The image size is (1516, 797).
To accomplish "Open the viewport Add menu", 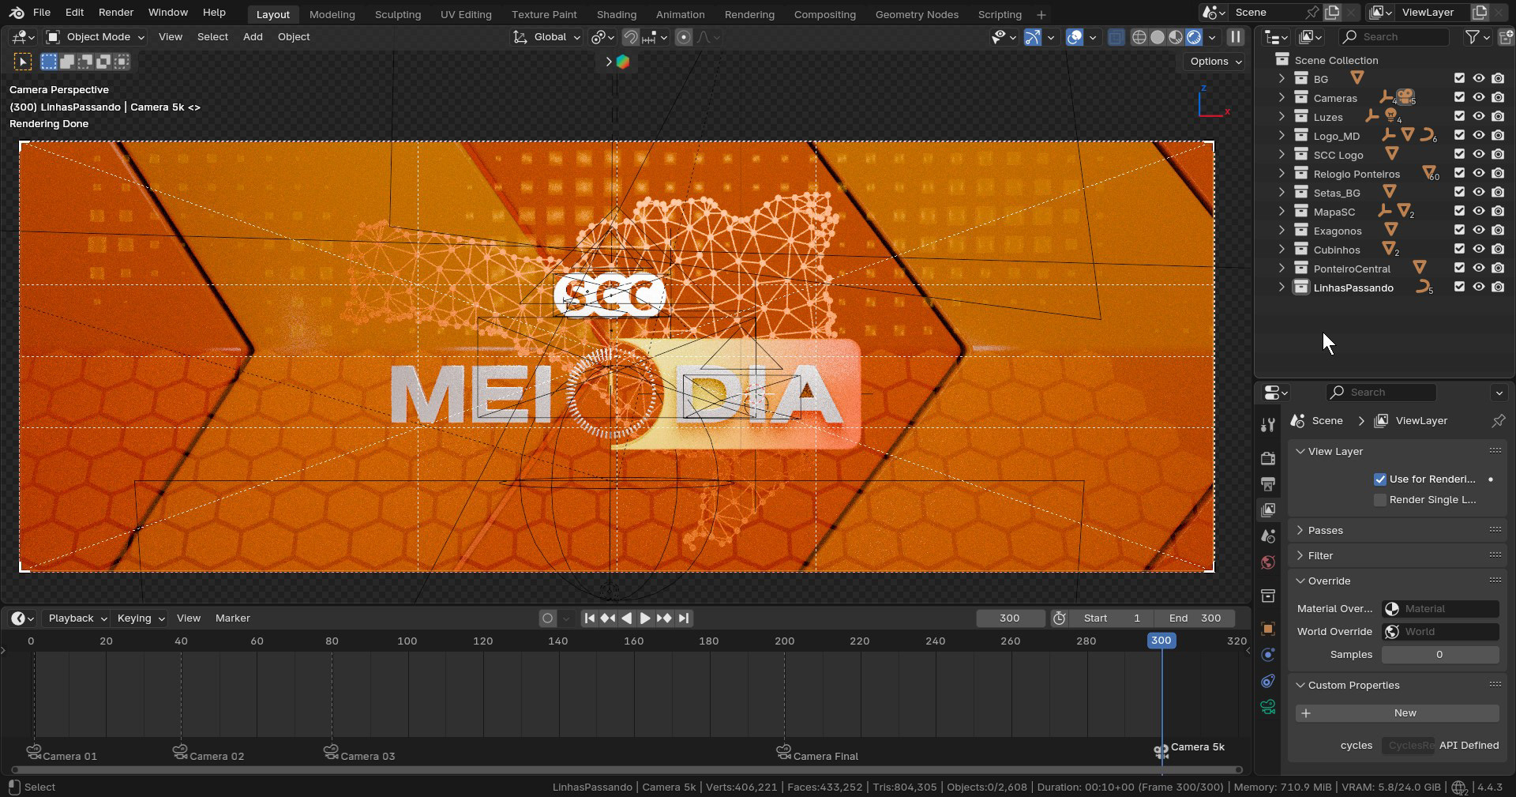I will (253, 37).
